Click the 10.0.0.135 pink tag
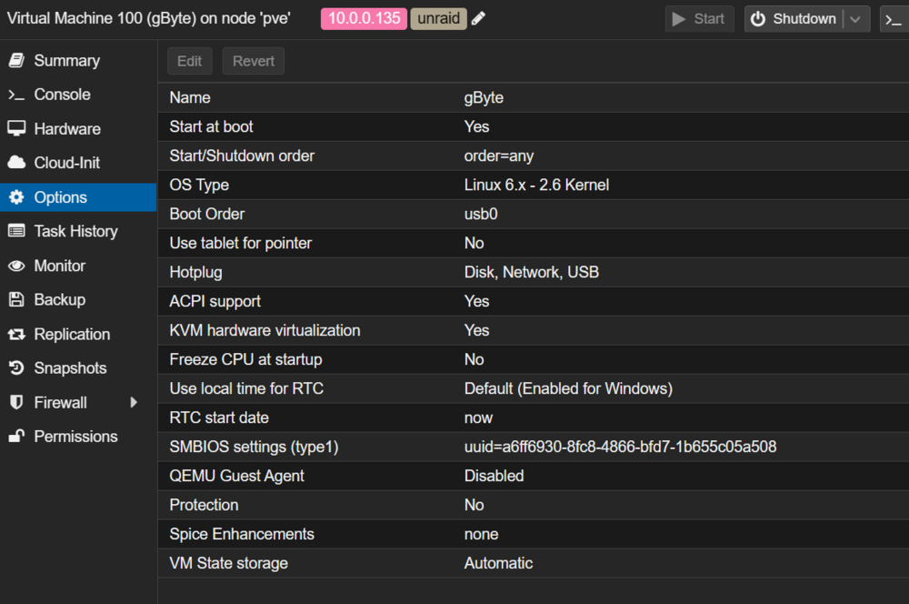909x604 pixels. click(x=365, y=18)
